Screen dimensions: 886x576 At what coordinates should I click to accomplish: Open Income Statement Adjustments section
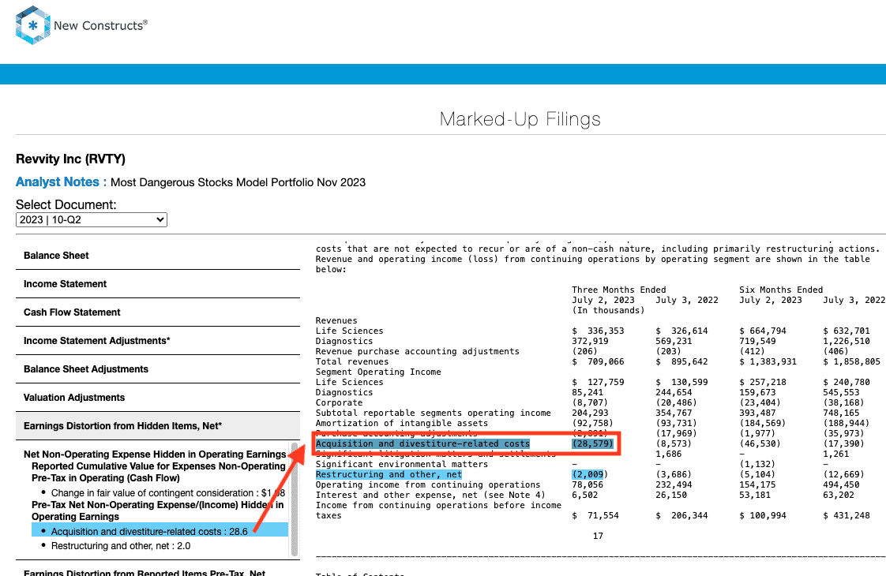(x=158, y=341)
